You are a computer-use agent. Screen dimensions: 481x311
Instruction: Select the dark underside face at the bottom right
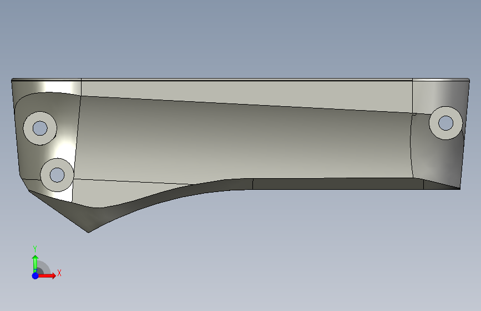click(337, 184)
